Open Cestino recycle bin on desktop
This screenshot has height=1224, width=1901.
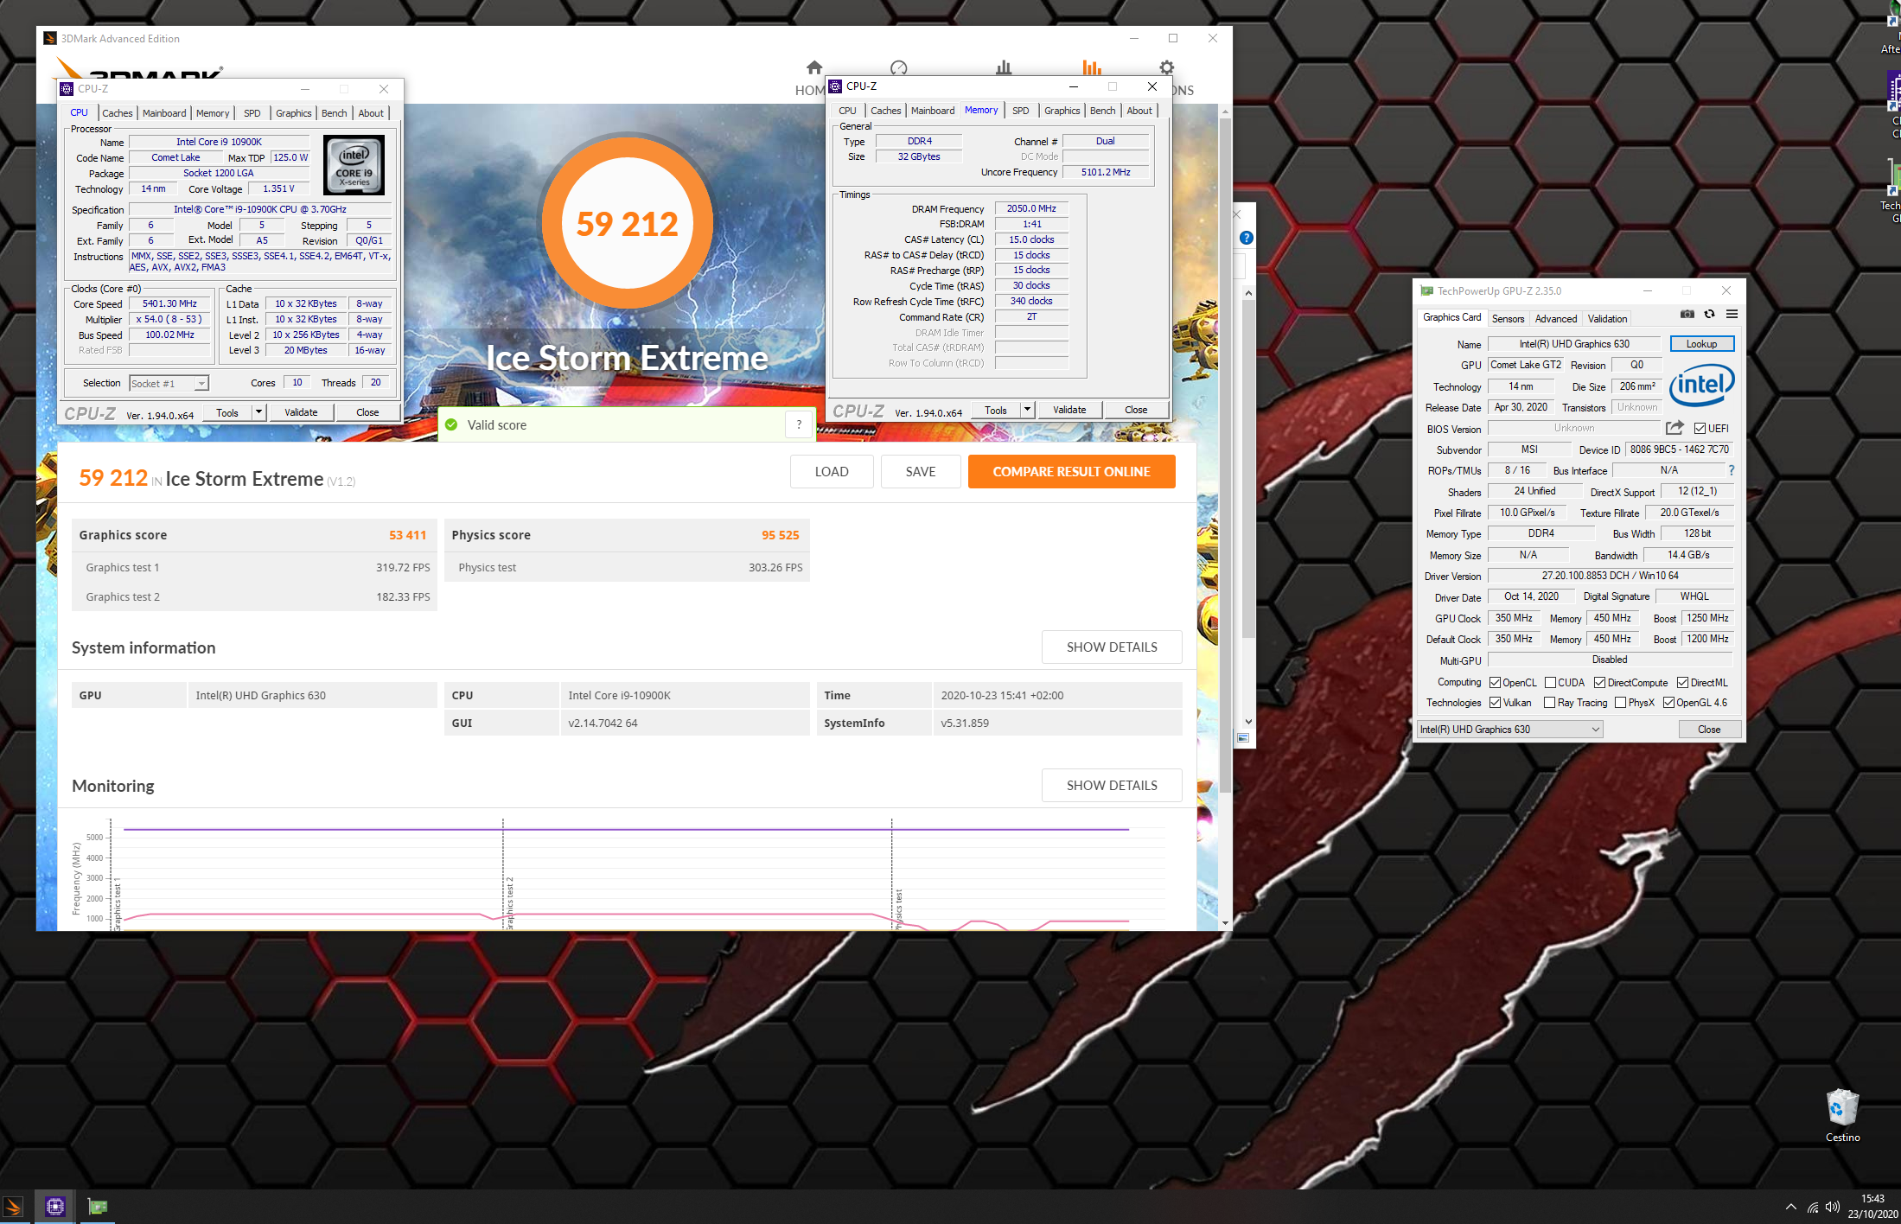1842,1115
